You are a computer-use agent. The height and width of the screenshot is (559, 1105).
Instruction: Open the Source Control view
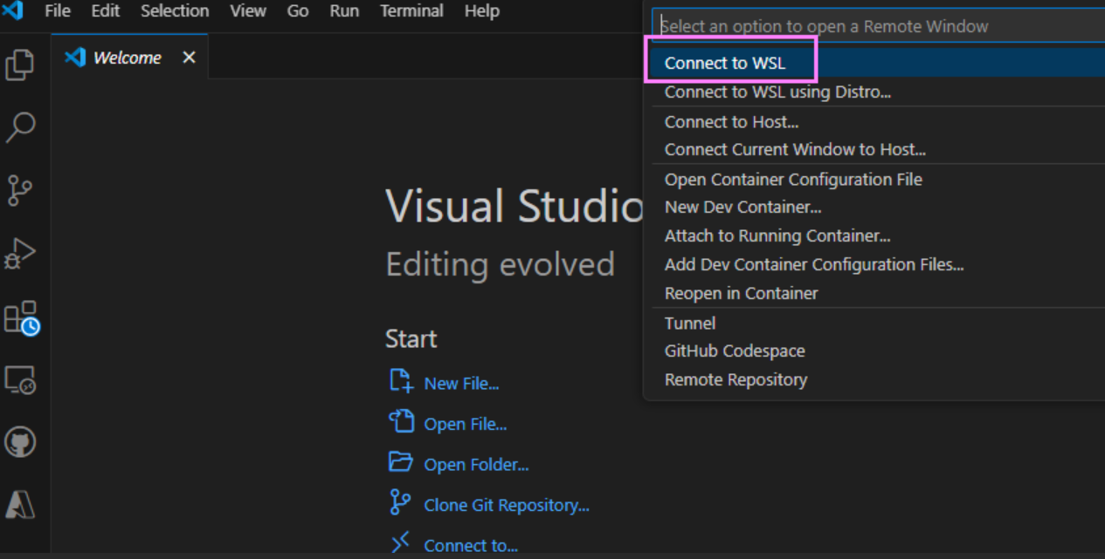20,190
